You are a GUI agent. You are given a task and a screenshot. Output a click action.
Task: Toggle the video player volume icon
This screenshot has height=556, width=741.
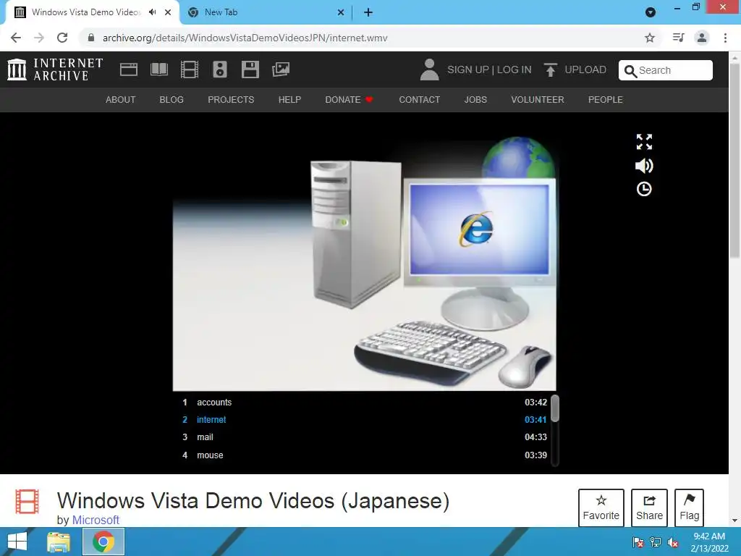point(644,166)
